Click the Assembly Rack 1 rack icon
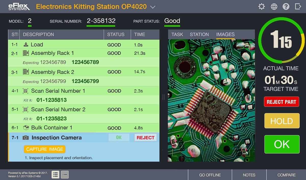 [x=25, y=53]
